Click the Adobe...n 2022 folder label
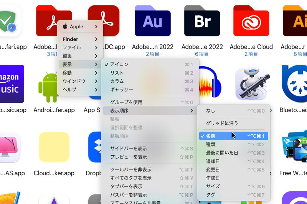Screen dimensions: 307x204 point(153,47)
